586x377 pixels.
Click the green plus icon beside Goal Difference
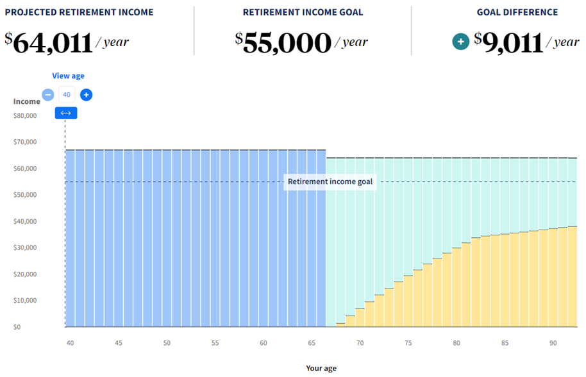pos(460,42)
